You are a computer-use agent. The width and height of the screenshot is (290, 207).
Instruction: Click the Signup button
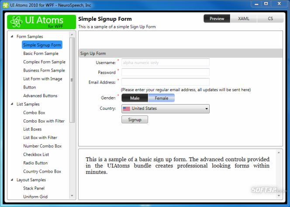135,119
